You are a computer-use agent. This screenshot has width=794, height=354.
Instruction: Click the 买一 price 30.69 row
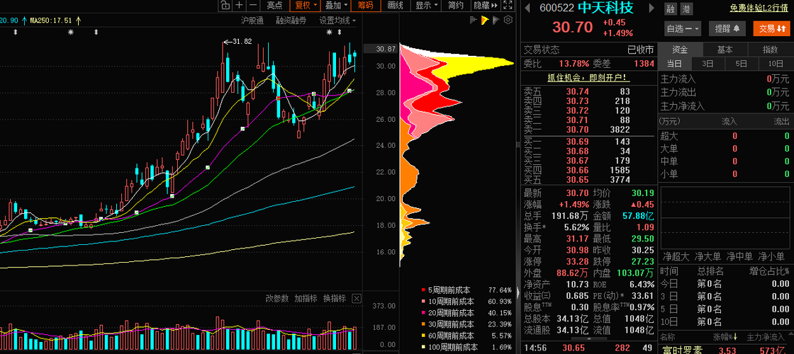[x=588, y=142]
